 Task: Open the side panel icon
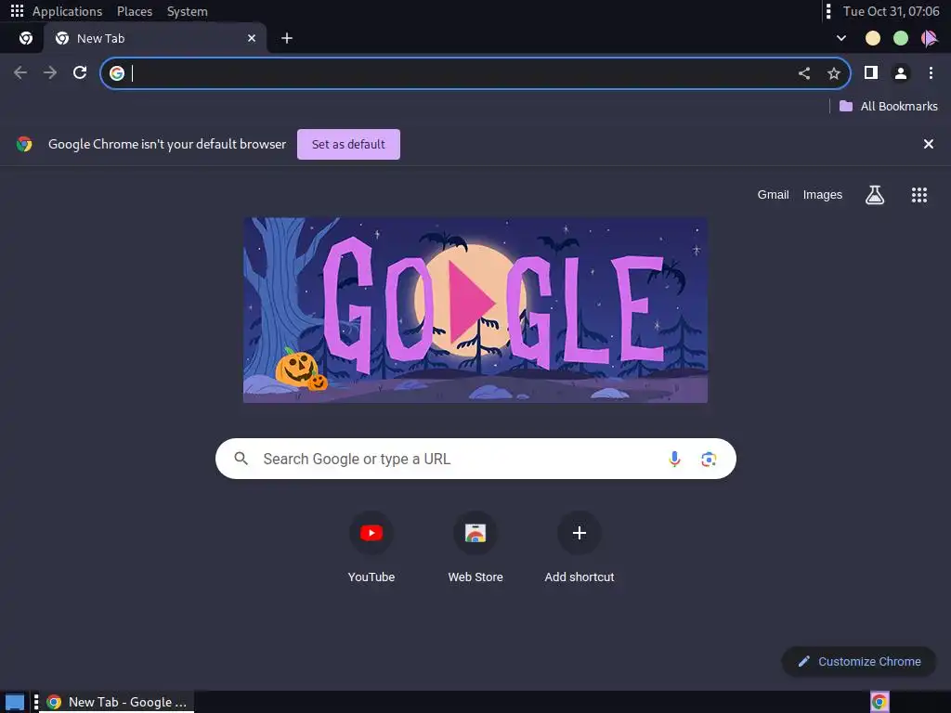click(x=871, y=72)
